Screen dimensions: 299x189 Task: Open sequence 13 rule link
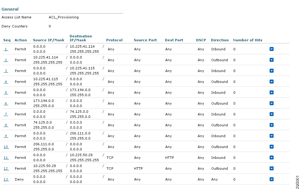click(x=6, y=179)
